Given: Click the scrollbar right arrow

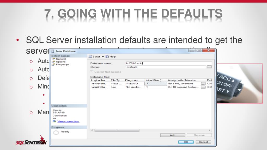Looking at the screenshot, I should (x=209, y=130).
